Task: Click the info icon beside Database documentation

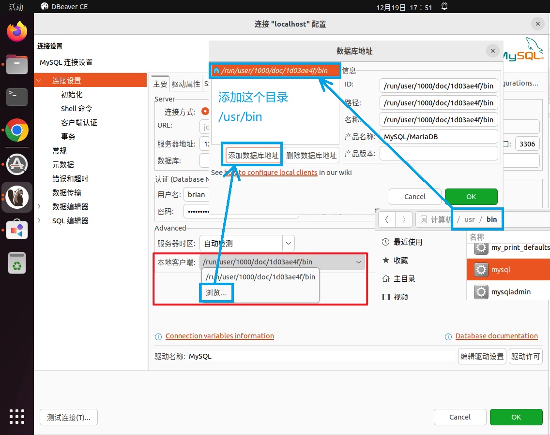Action: point(448,336)
